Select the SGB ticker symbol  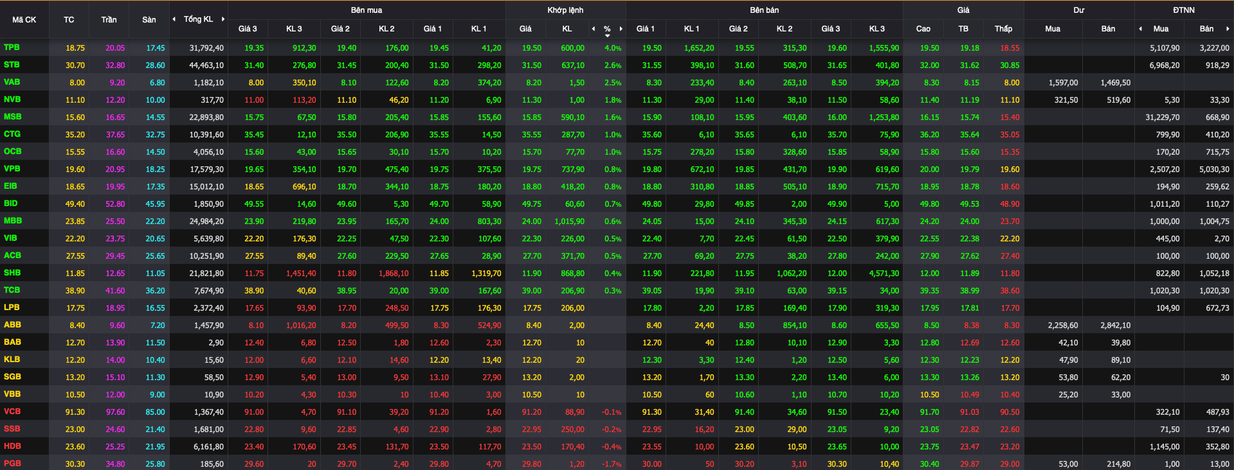click(12, 377)
